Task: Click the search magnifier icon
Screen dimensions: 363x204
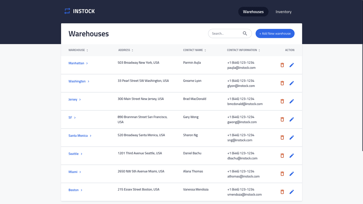Action: tap(245, 33)
